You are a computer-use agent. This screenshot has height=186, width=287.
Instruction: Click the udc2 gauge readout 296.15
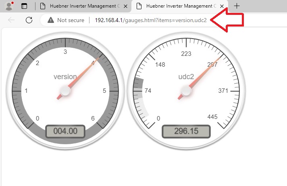(186, 131)
